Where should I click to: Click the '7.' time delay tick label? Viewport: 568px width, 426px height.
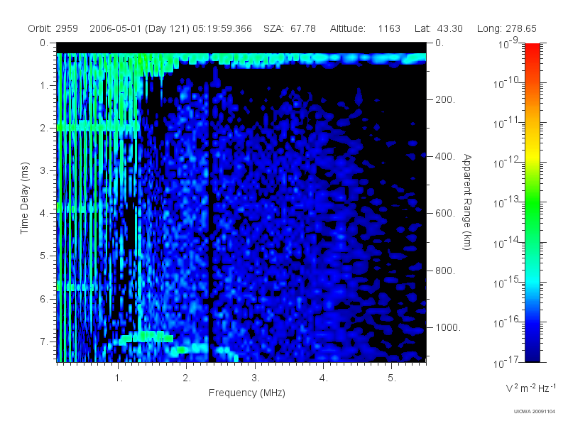[43, 342]
